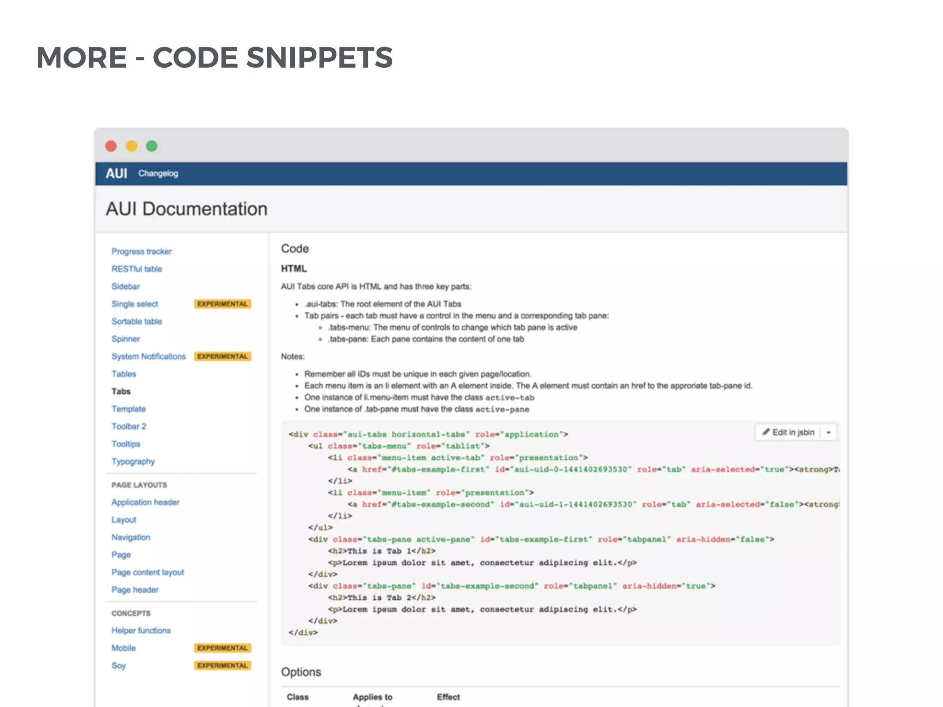Click the Options section heading
The height and width of the screenshot is (707, 943).
301,672
